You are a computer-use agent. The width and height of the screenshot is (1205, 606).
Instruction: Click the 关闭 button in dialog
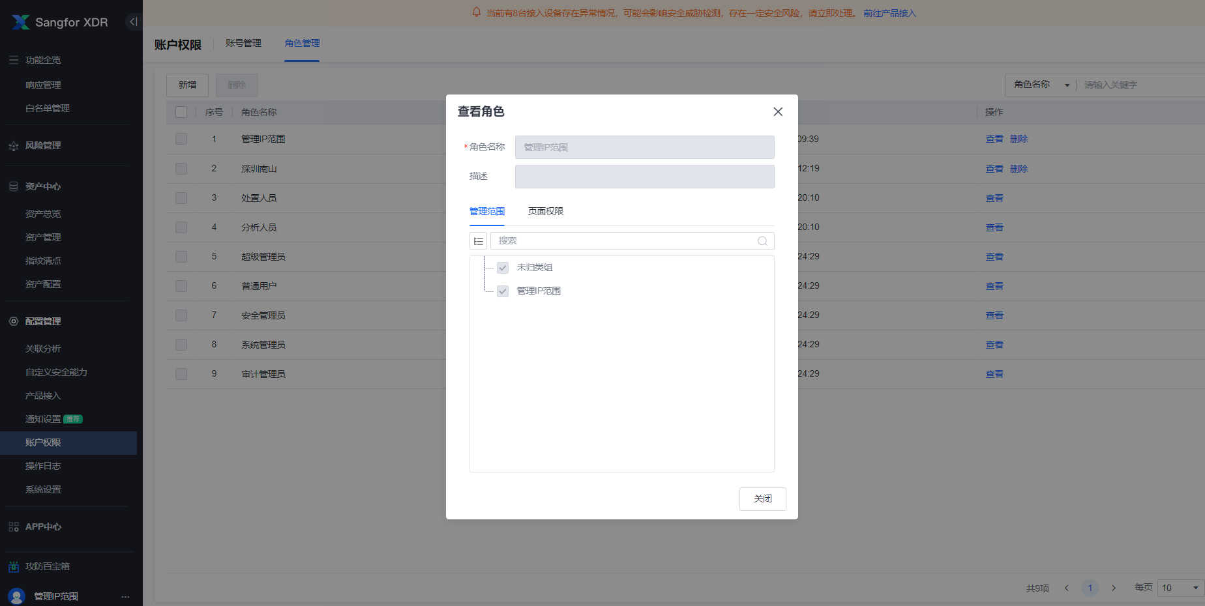[762, 499]
